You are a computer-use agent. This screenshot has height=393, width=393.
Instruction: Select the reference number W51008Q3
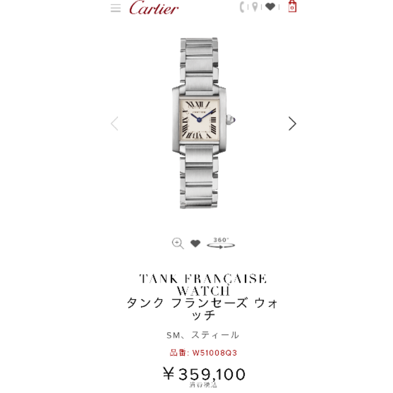coord(214,353)
